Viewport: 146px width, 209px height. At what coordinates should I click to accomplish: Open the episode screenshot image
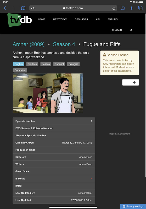point(48,93)
